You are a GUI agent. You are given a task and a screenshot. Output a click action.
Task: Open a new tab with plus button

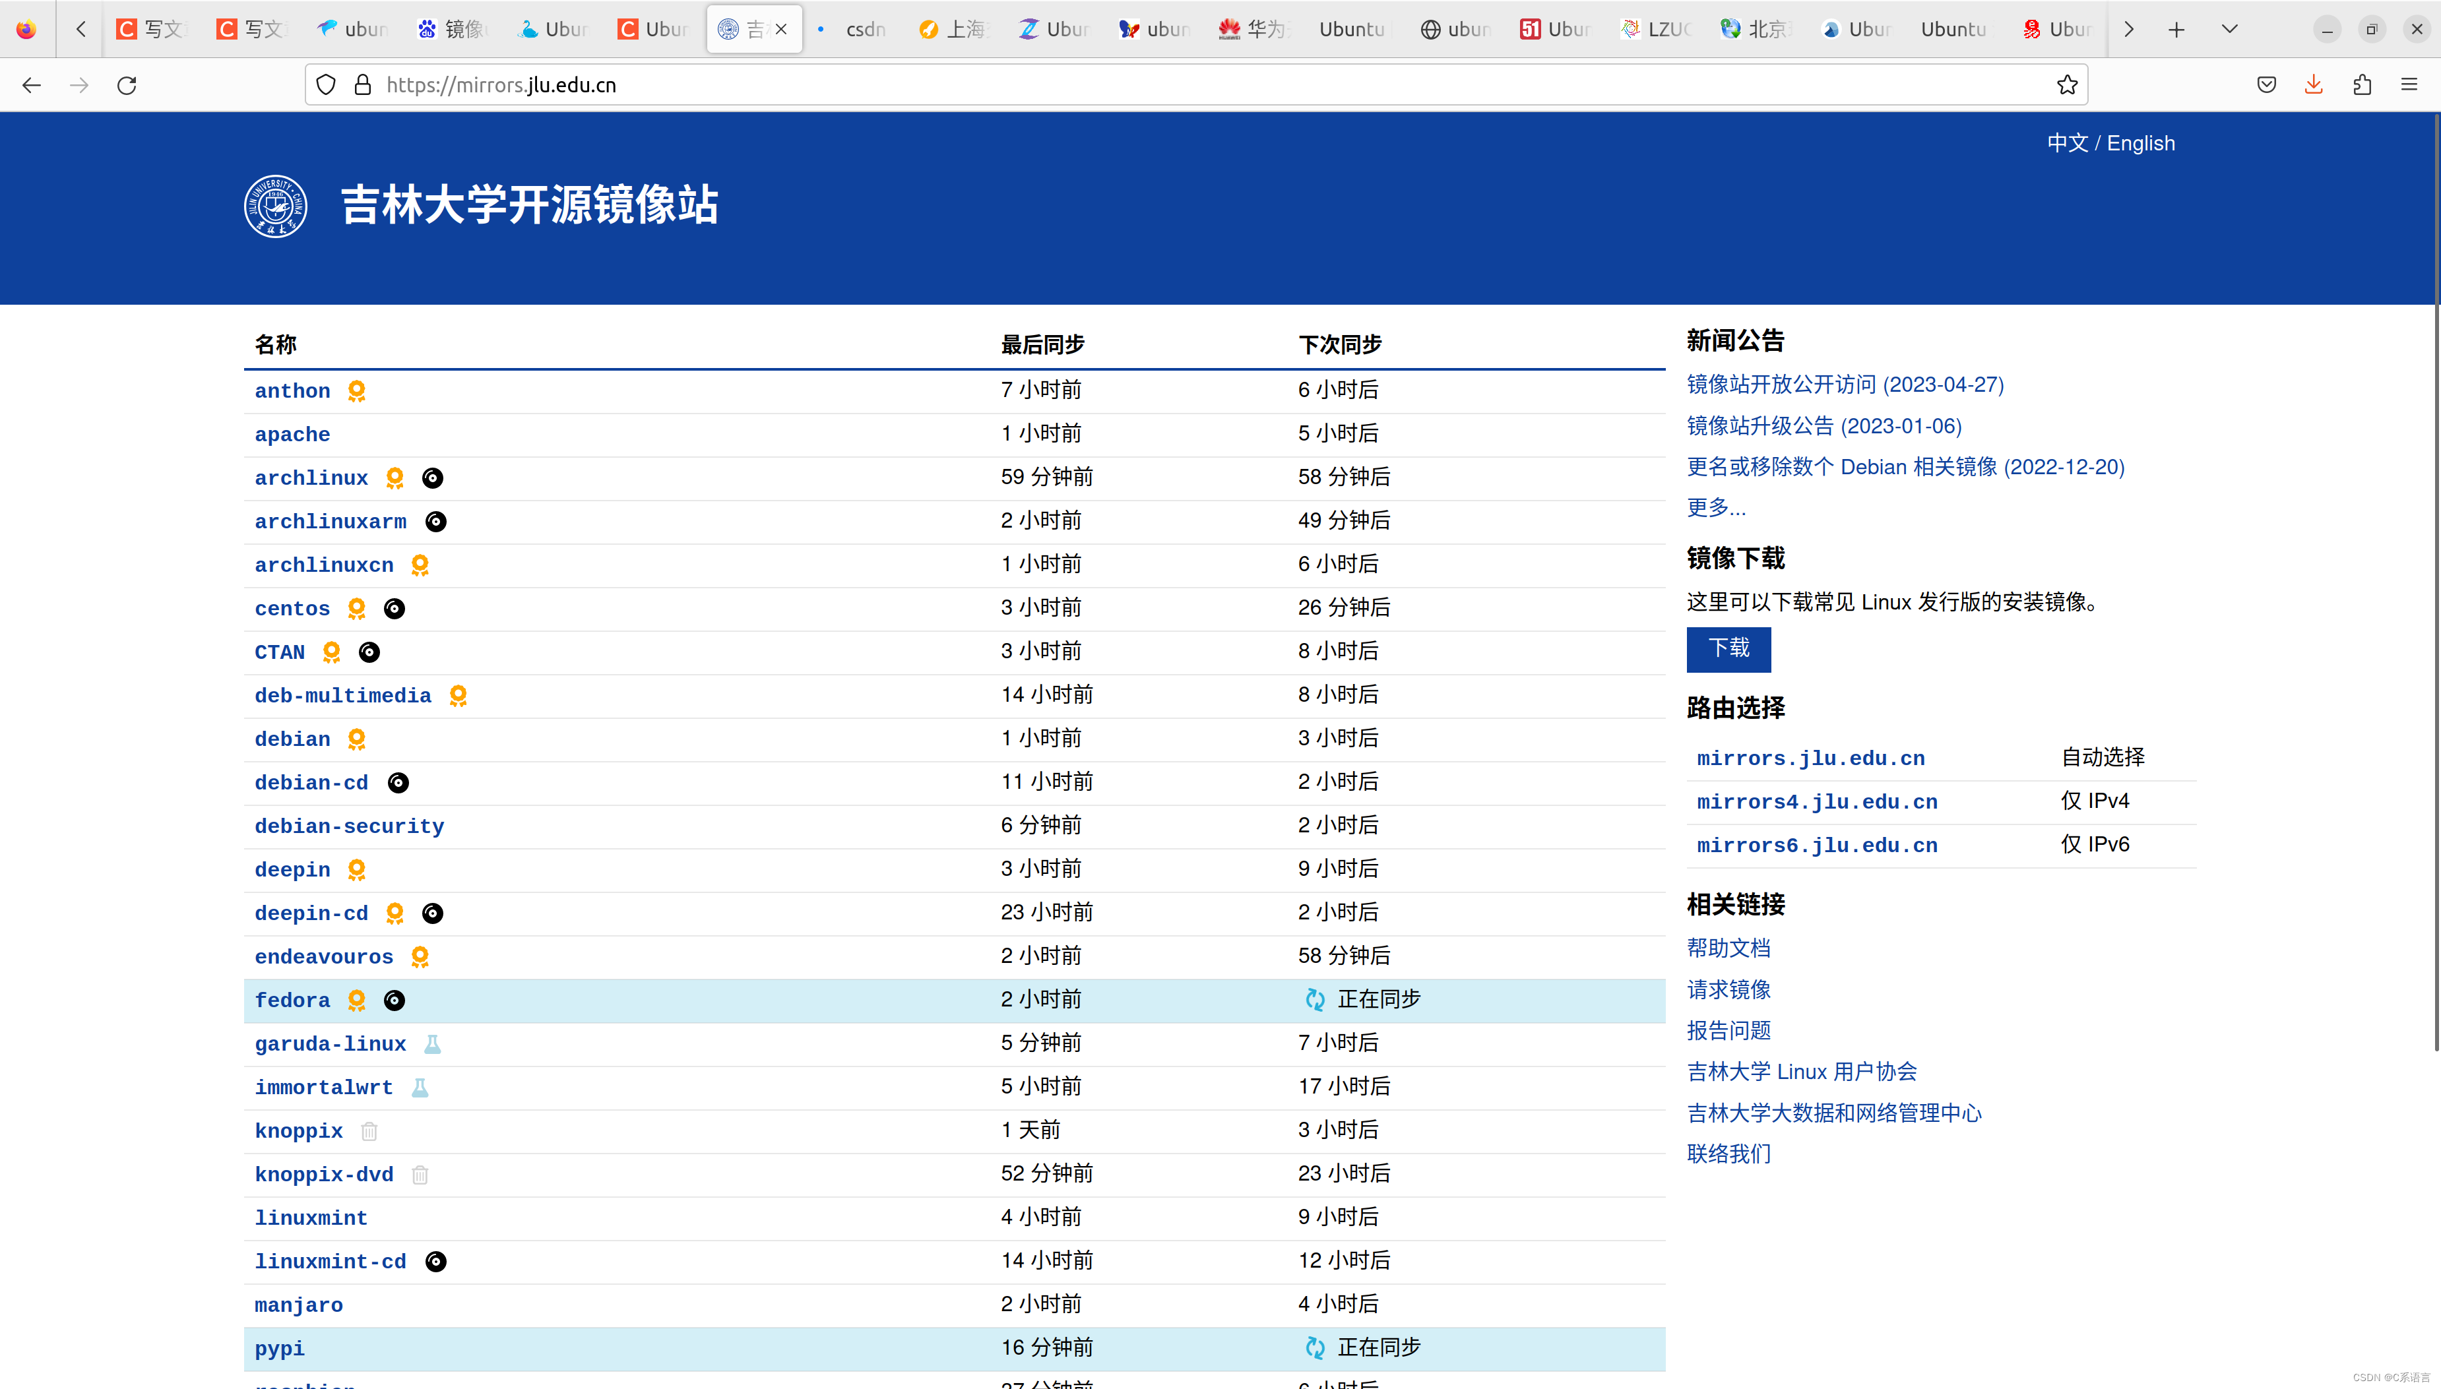click(x=2176, y=30)
